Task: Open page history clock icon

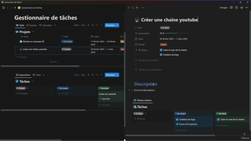Action: [236, 7]
